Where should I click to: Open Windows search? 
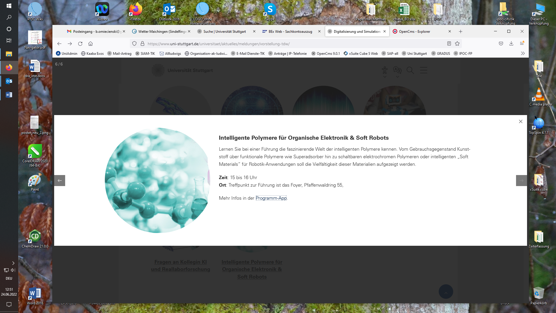(x=9, y=17)
